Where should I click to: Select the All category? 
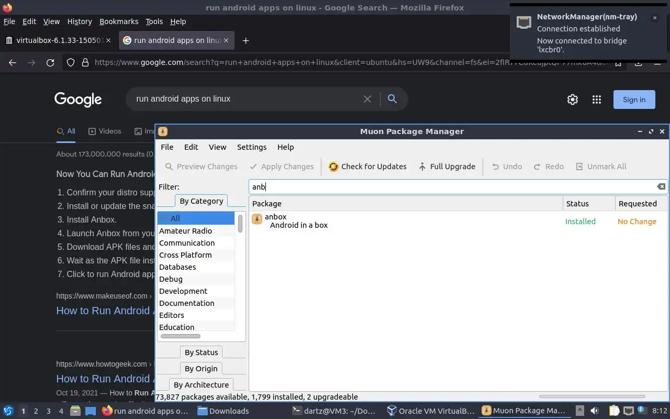coord(196,218)
